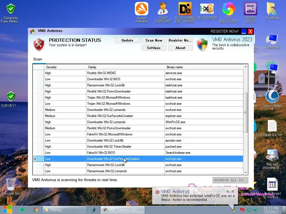This screenshot has width=286, height=214.
Task: Click the taskbar icon left of VM0 Antivirus
Action: [93, 210]
